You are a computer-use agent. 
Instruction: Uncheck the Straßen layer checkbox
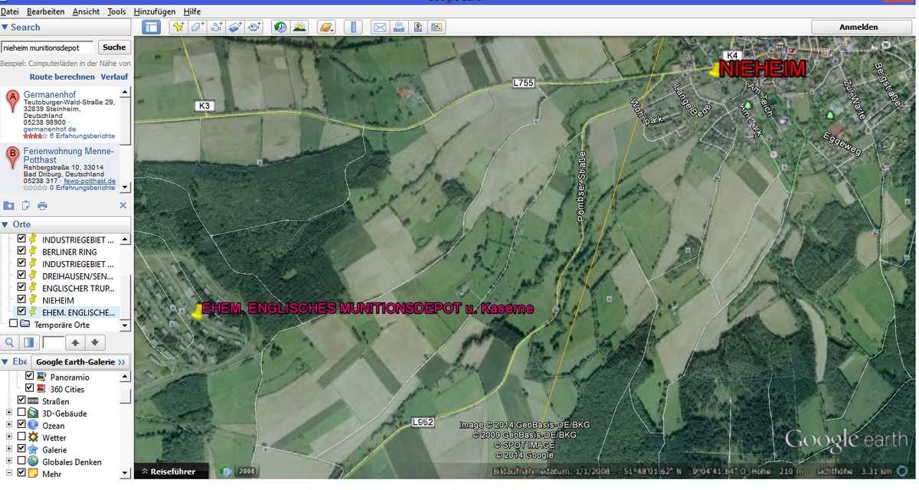coord(21,401)
